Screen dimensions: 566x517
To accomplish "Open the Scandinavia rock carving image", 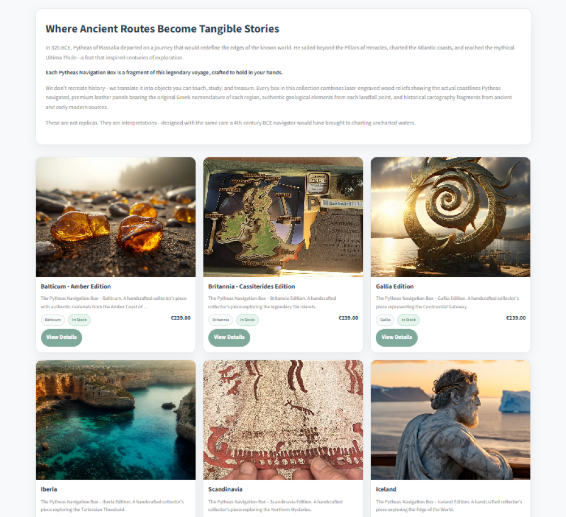I will (283, 420).
